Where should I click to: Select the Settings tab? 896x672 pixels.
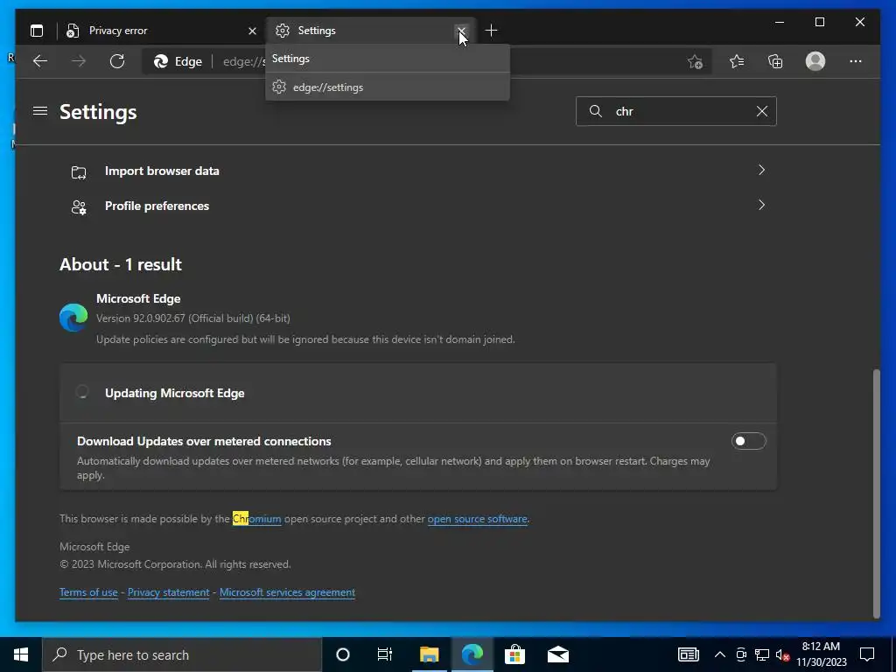366,31
